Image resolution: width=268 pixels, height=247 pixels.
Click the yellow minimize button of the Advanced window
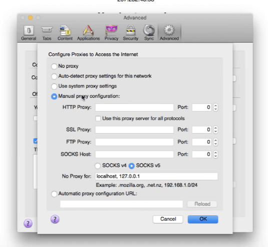click(31, 18)
